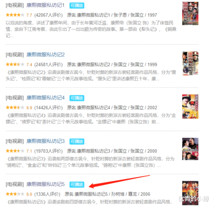212x206 pixels.
Task: Open the 康熙微服私访记1 title link
Action: [x=45, y=5]
